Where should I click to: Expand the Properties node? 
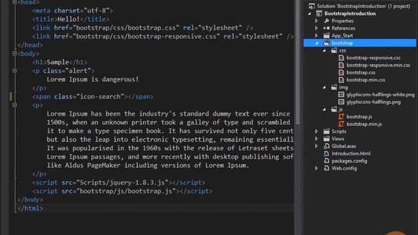[316, 21]
